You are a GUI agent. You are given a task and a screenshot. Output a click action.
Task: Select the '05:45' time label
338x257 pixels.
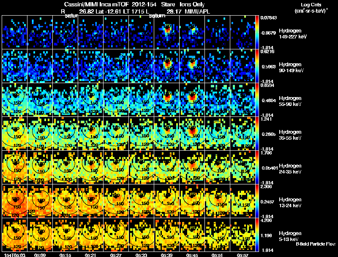192,255
